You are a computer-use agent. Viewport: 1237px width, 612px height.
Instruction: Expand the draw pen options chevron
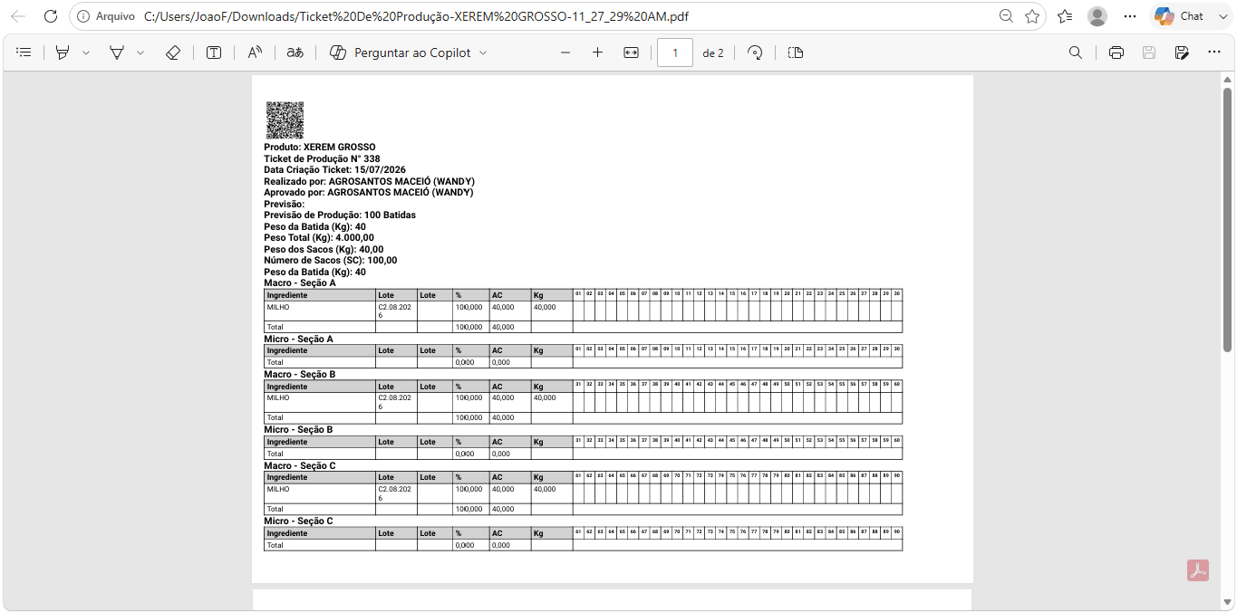140,53
